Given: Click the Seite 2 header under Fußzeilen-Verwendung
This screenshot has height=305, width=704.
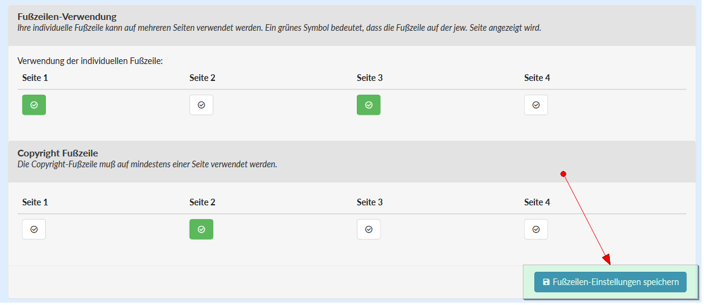Looking at the screenshot, I should (202, 78).
